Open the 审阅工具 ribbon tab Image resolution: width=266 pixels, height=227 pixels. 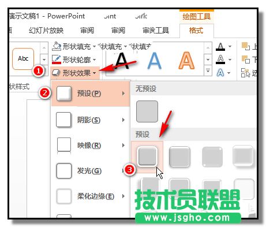coord(156,31)
